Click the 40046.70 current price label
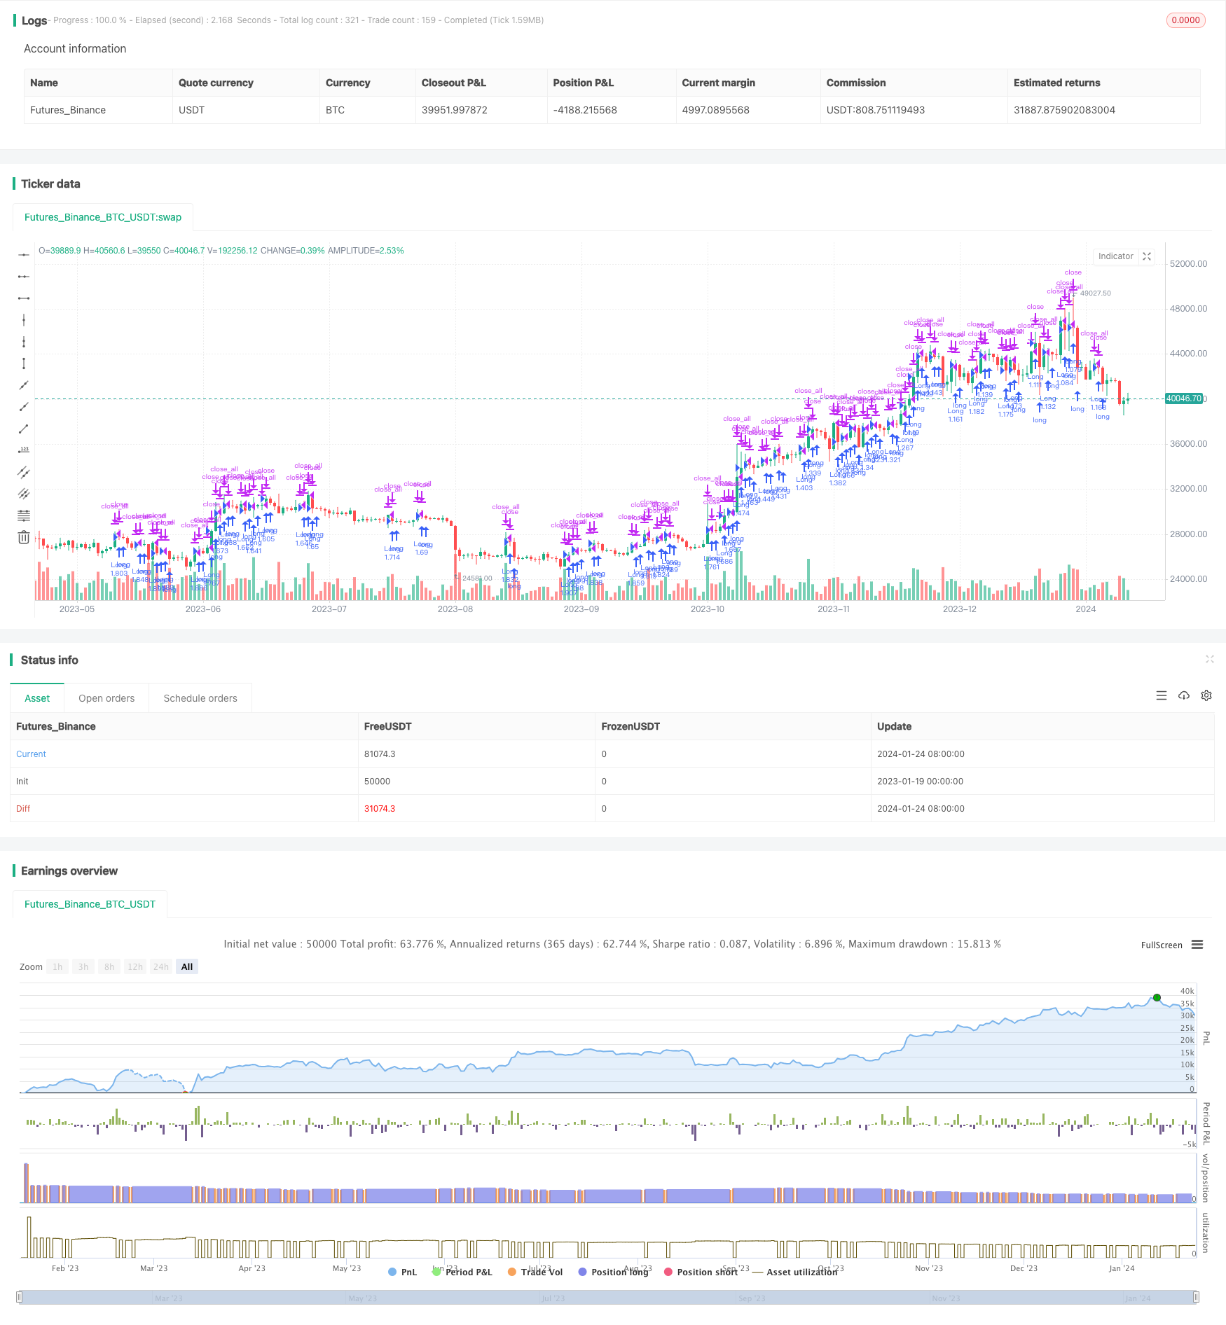This screenshot has height=1325, width=1226. (1183, 398)
